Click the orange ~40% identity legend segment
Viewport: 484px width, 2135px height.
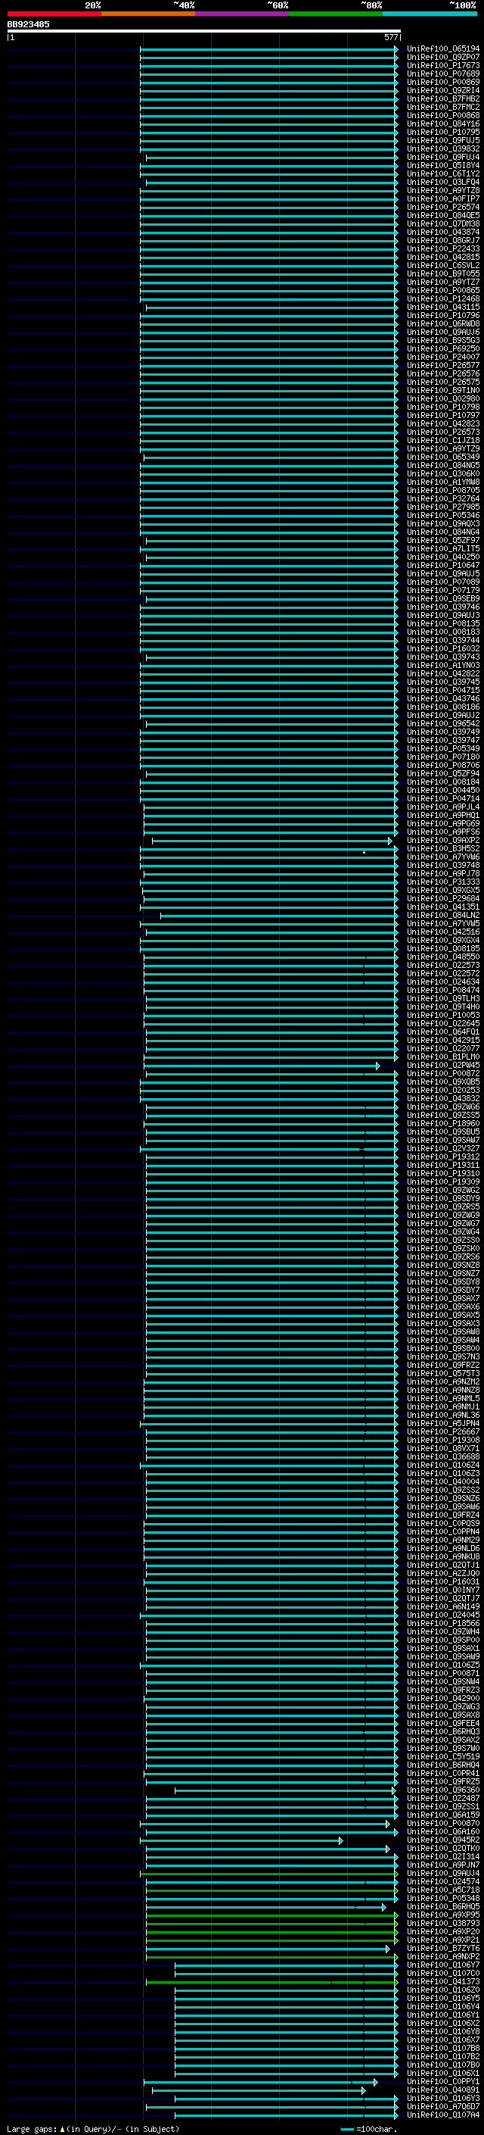148,14
